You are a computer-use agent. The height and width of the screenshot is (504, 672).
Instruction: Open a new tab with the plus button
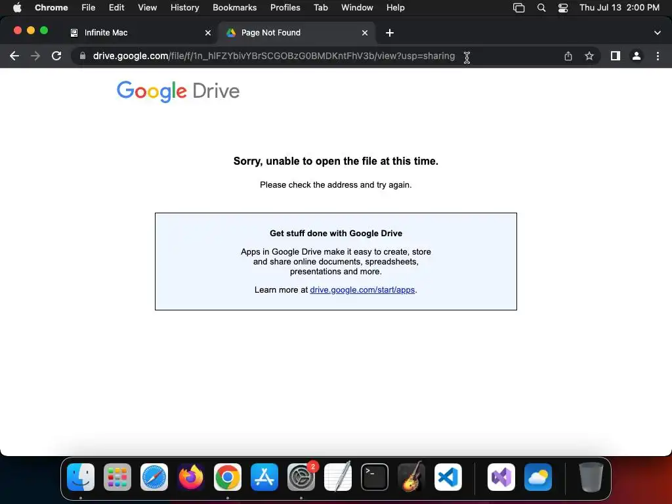(390, 33)
